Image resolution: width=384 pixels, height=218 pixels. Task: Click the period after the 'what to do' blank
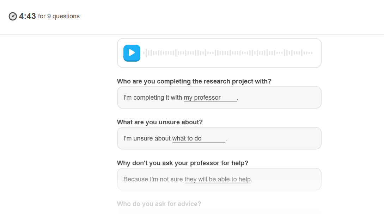pos(226,140)
